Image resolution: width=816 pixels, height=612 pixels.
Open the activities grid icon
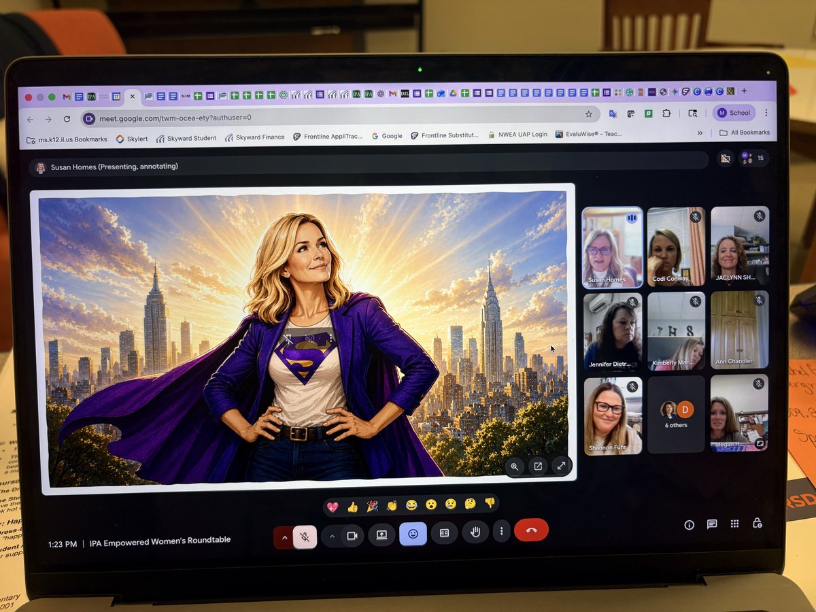click(x=734, y=524)
